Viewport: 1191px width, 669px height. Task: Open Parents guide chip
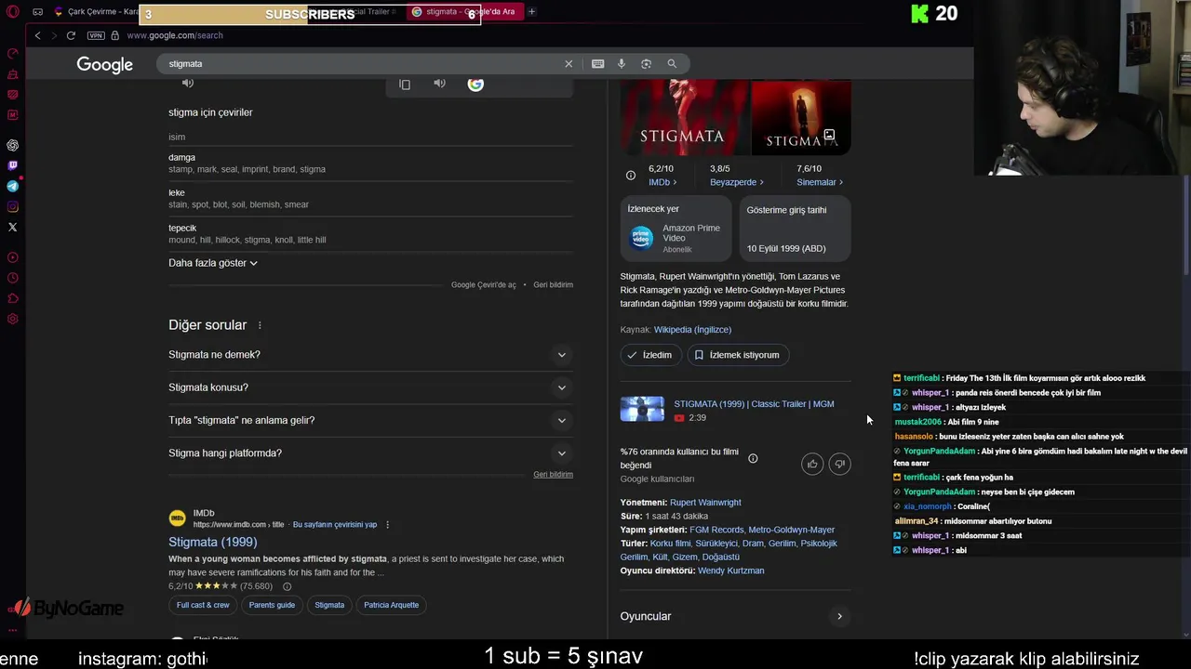(x=272, y=605)
